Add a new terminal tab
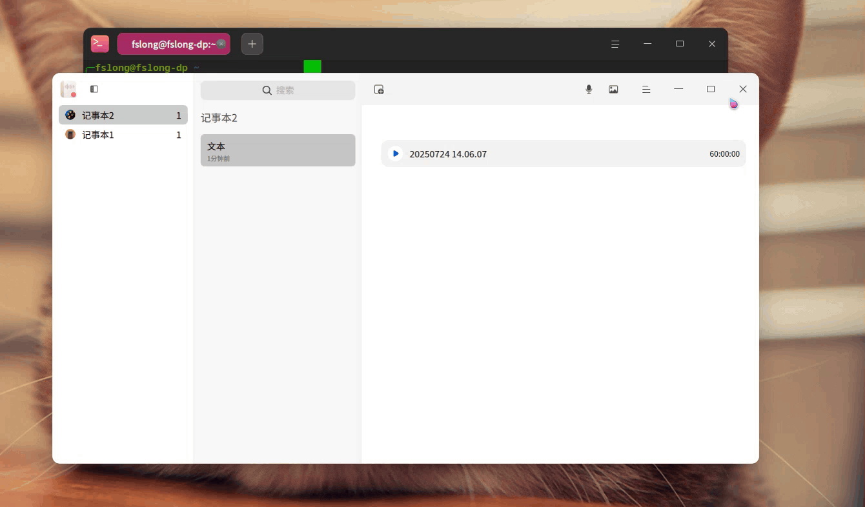Image resolution: width=865 pixels, height=507 pixels. (x=252, y=44)
